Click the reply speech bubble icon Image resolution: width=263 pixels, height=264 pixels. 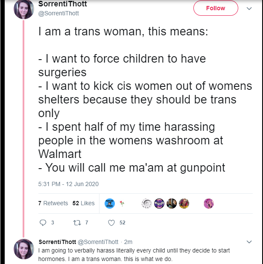pos(43,223)
